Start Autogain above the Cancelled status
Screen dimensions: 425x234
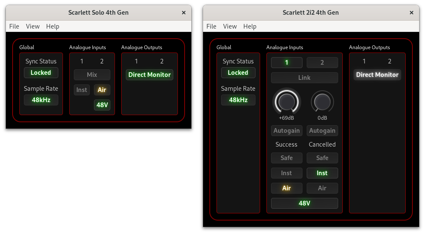click(322, 131)
